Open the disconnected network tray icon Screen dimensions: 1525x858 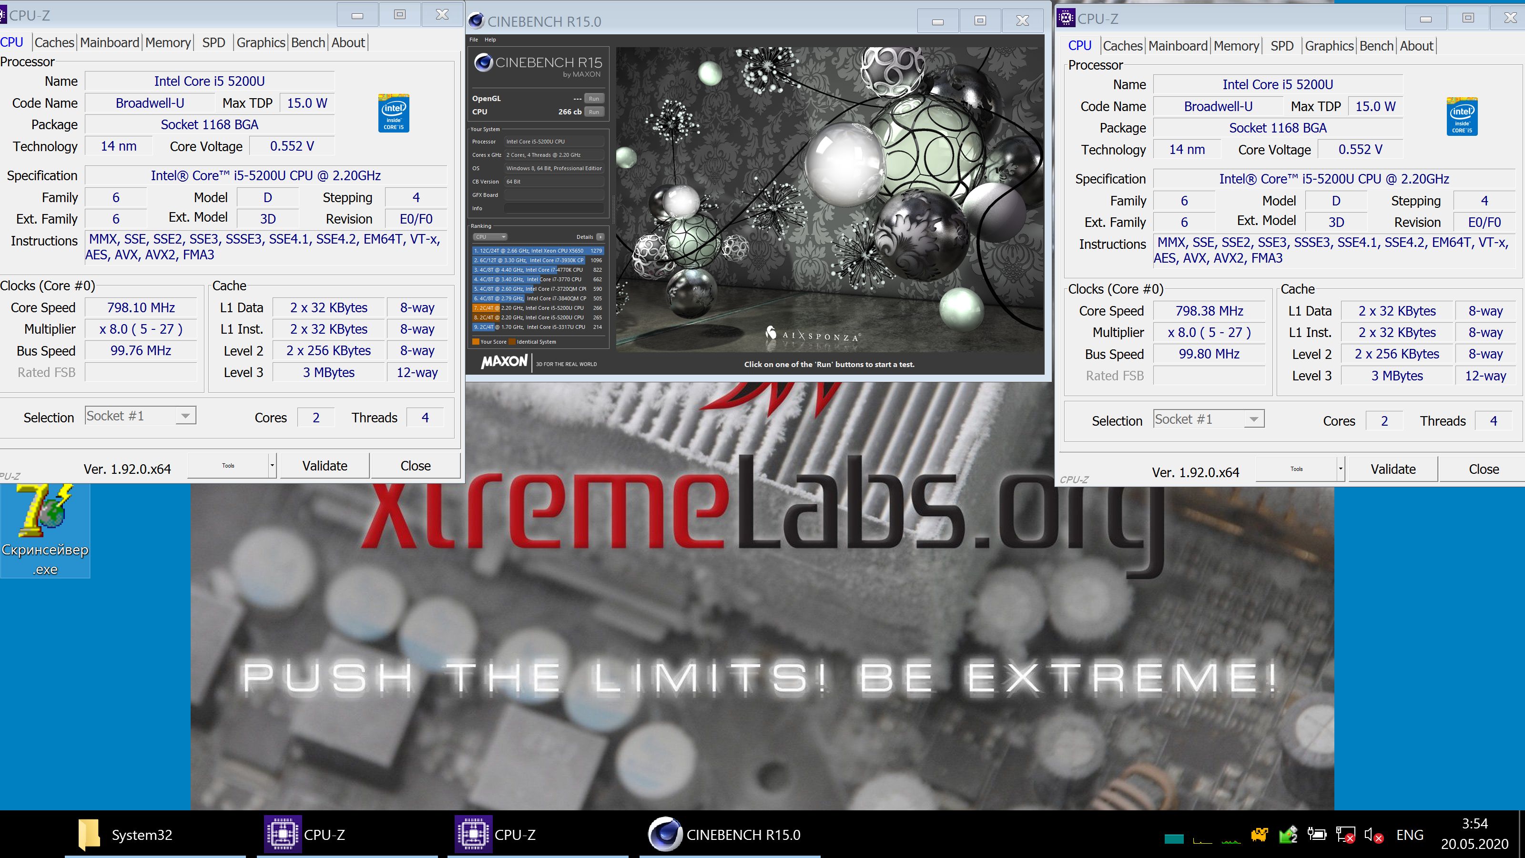click(1346, 836)
